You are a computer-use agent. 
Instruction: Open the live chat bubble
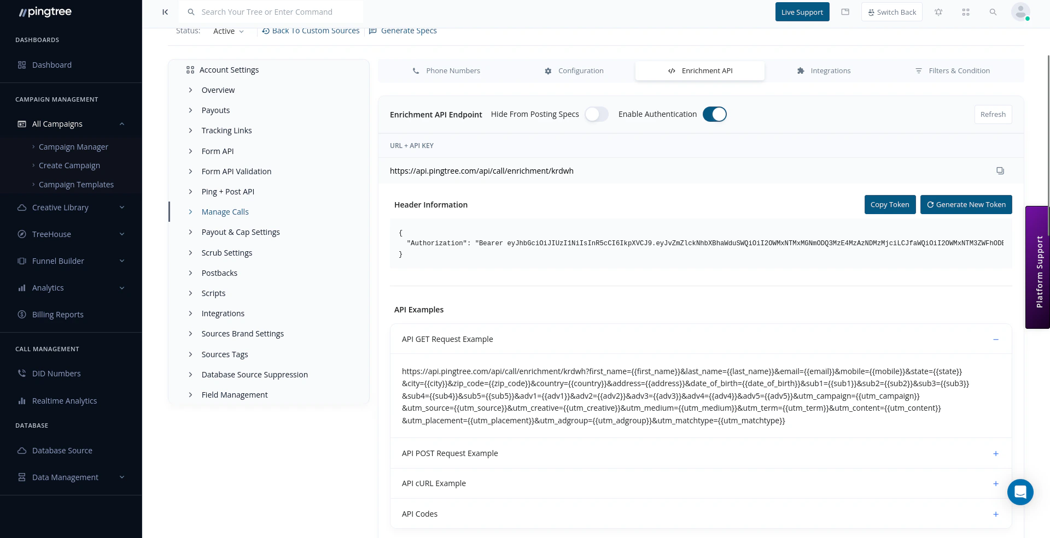(x=1020, y=492)
